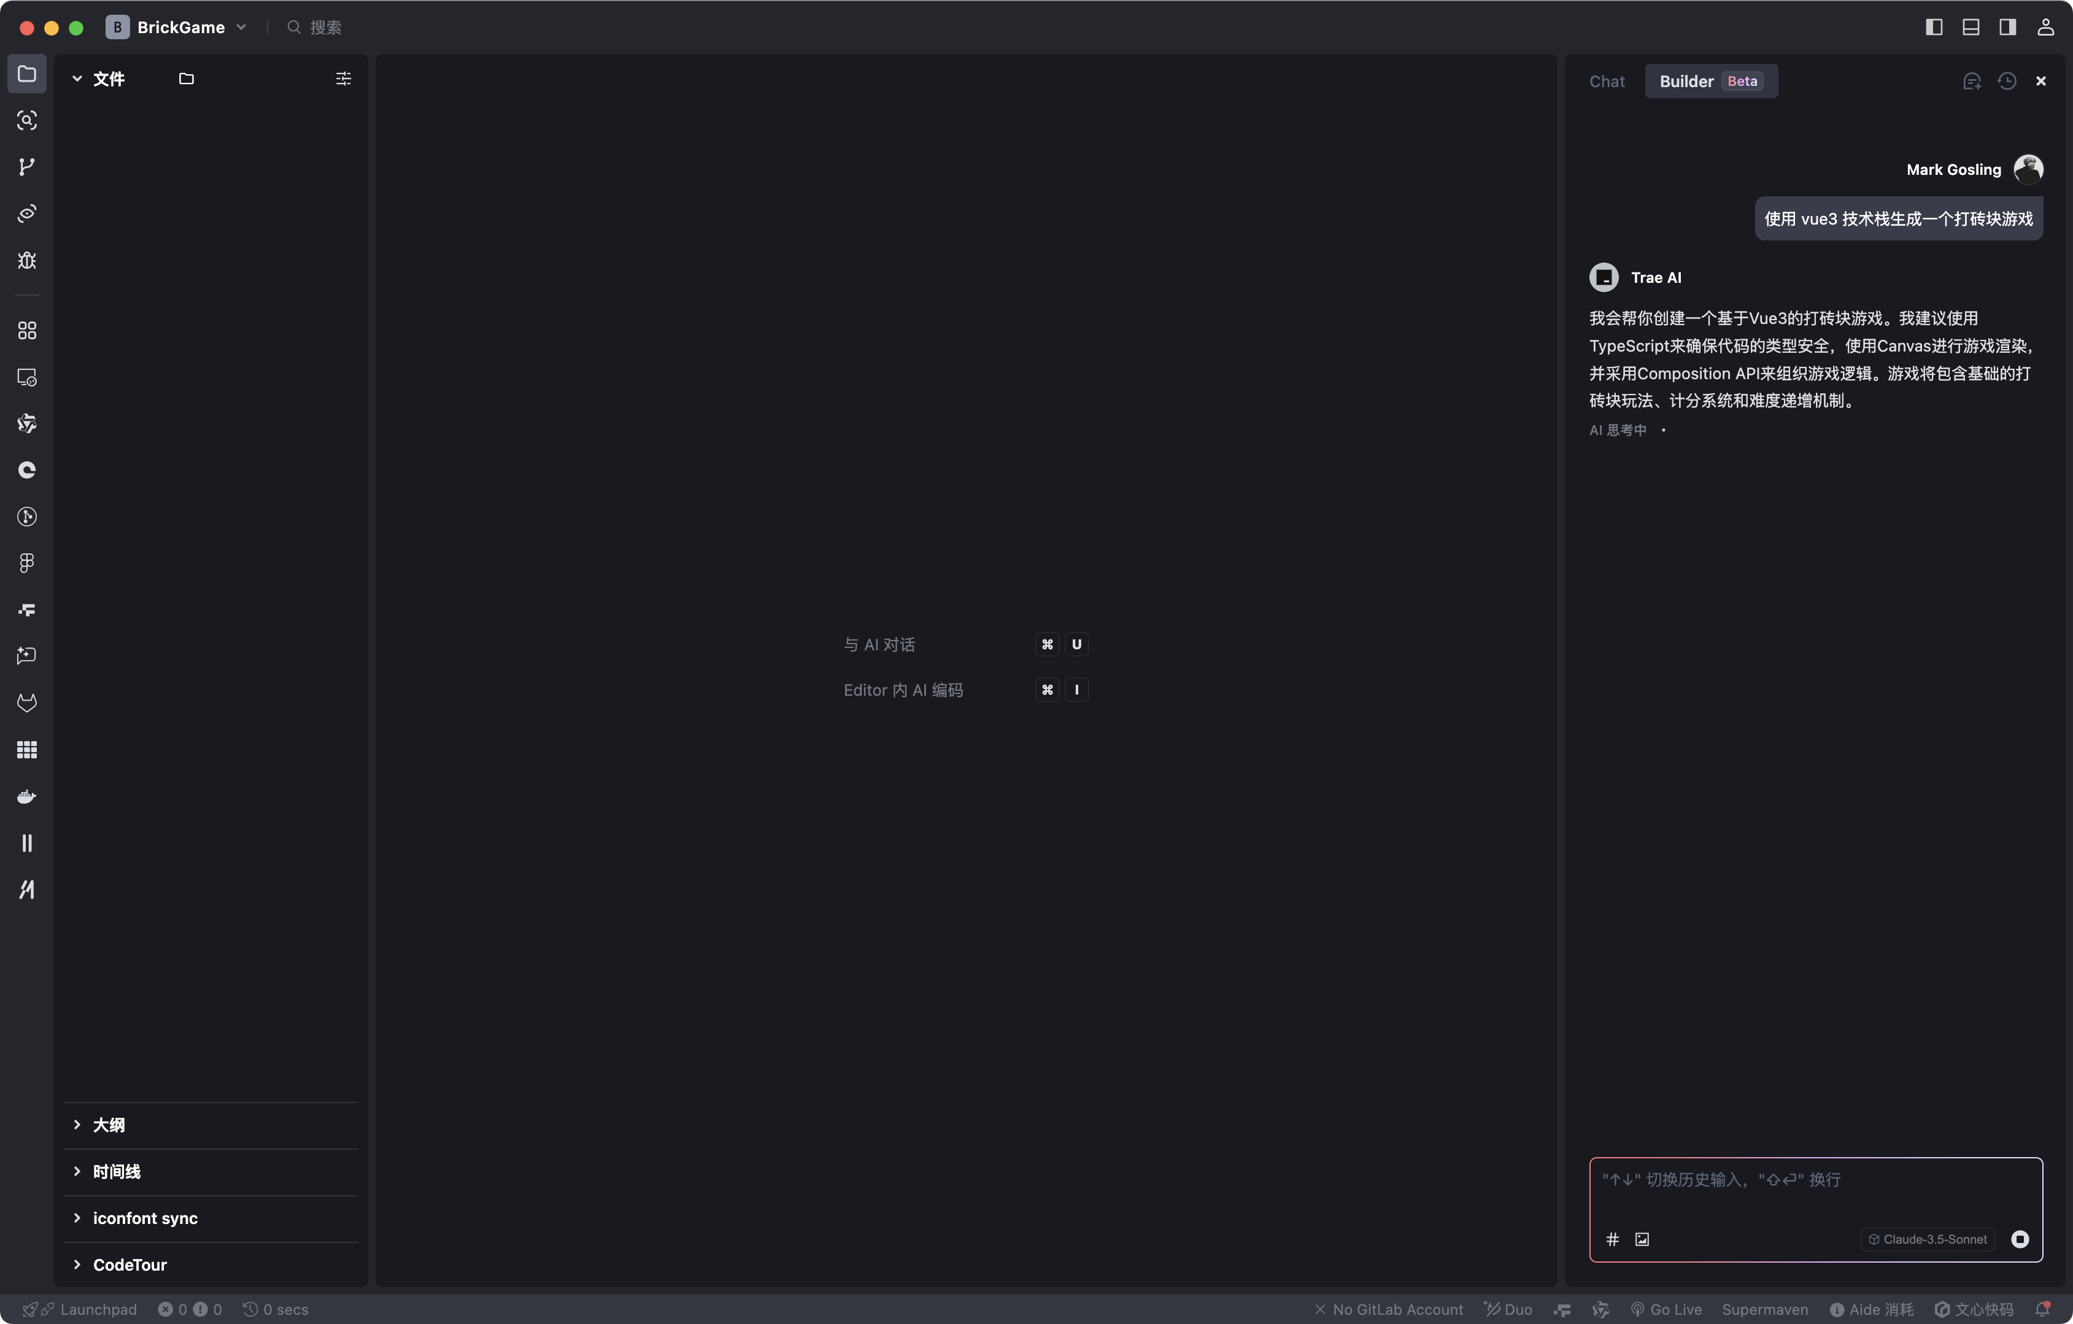Toggle the left primary sidebar visibility

tap(1934, 26)
